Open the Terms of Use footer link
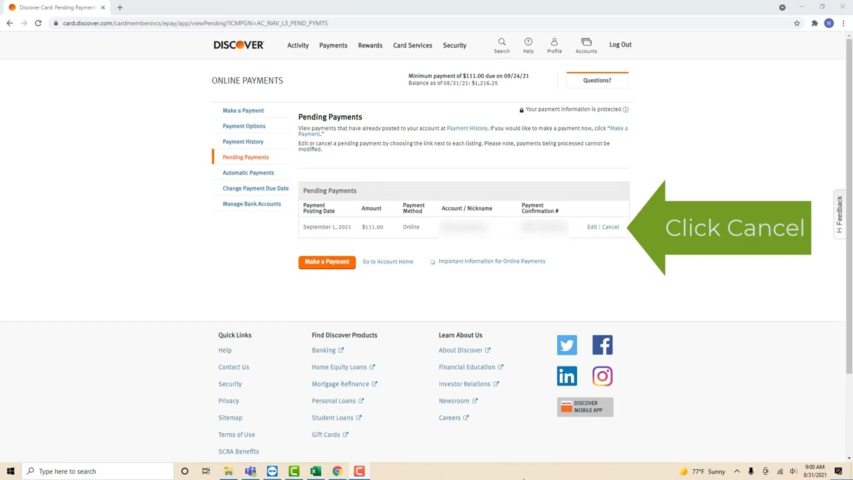Image resolution: width=853 pixels, height=480 pixels. coord(237,435)
